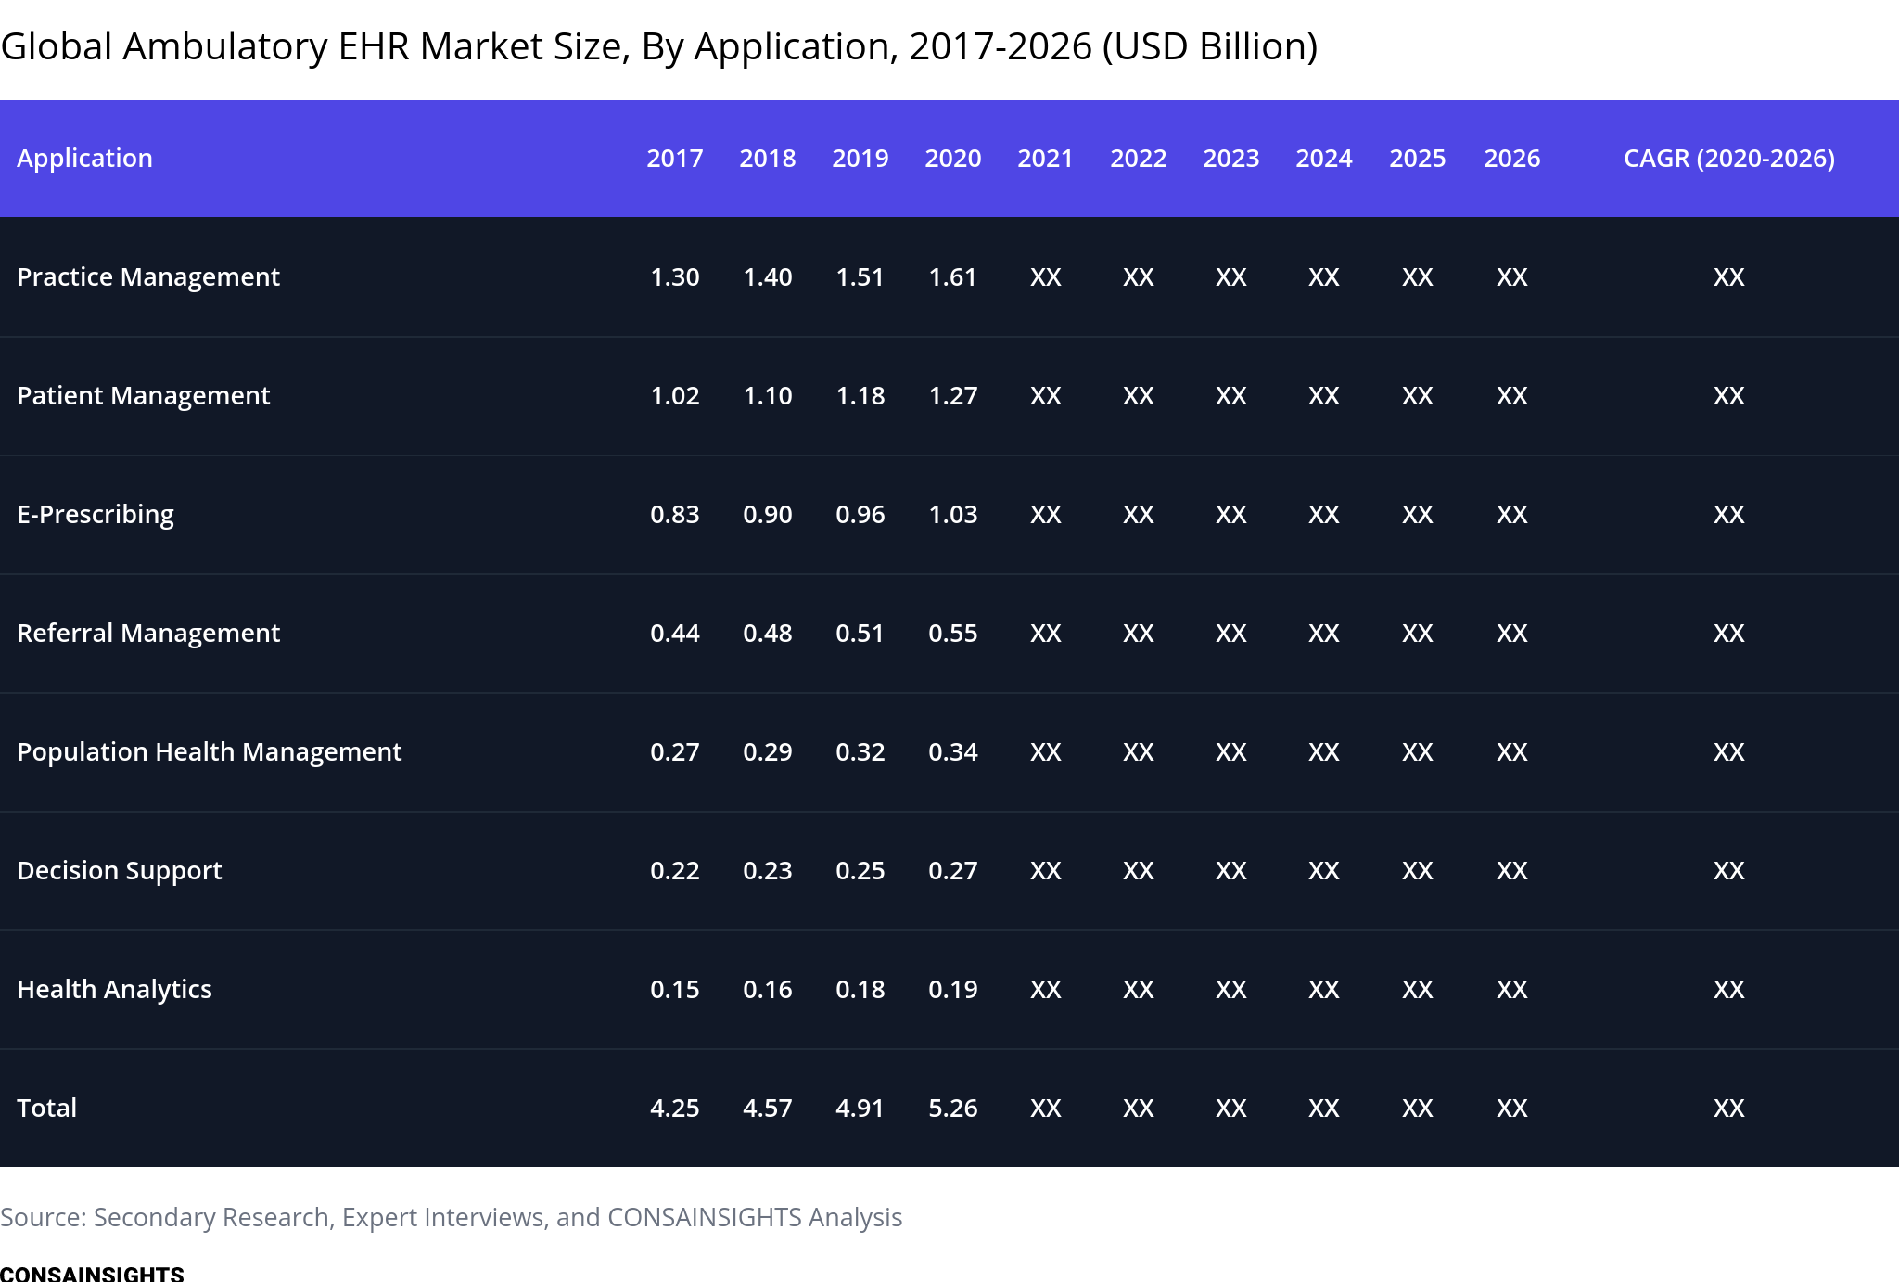
Task: Select the 2018 column header
Action: click(x=768, y=159)
